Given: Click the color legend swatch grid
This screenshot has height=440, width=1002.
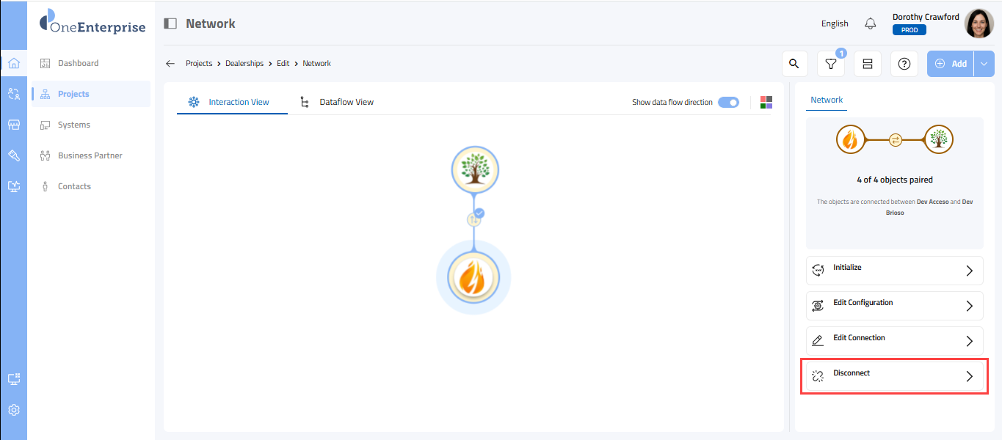Looking at the screenshot, I should coord(766,103).
